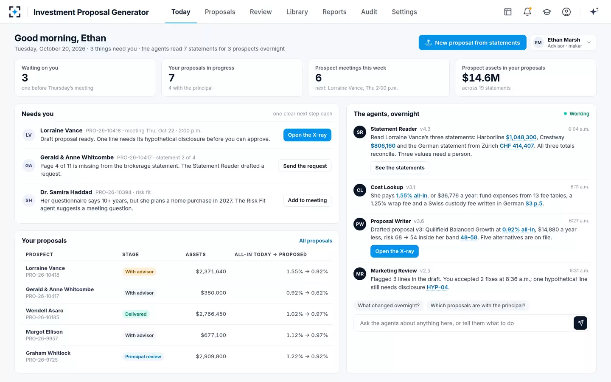Open the user account circle icon
611x382 pixels.
click(x=566, y=12)
